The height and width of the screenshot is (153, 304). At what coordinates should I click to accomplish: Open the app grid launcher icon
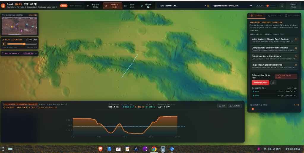pyautogui.click(x=2, y=149)
